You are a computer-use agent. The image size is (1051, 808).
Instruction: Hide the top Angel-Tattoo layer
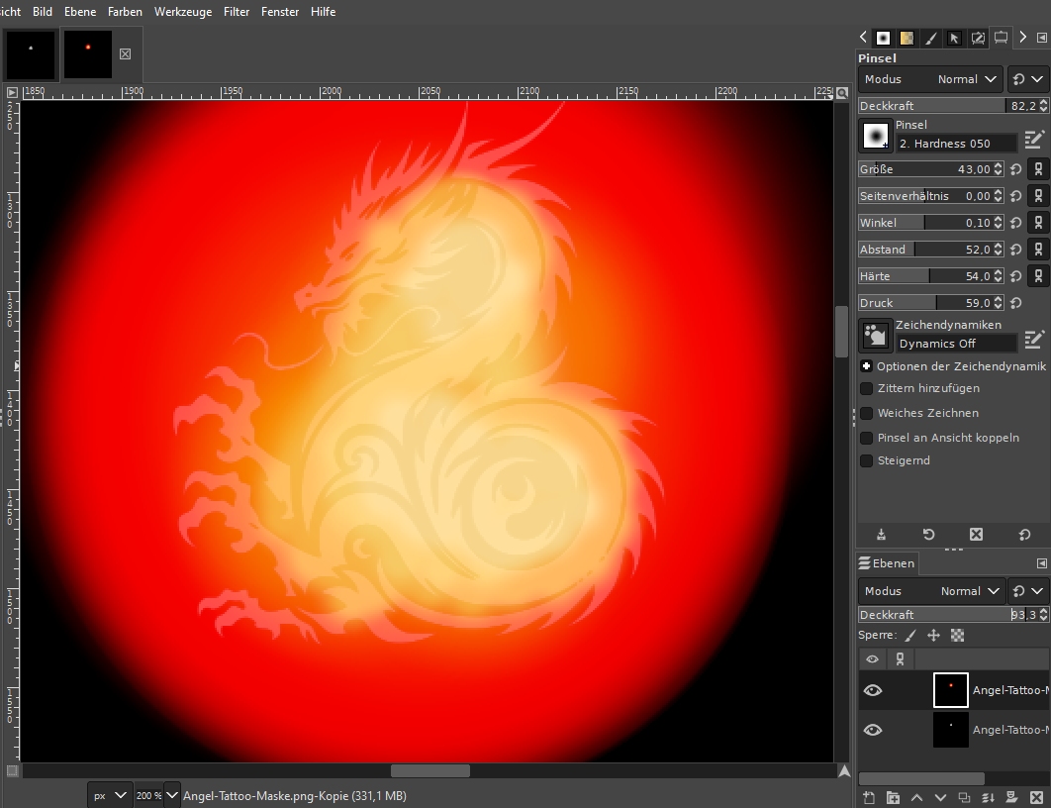873,690
